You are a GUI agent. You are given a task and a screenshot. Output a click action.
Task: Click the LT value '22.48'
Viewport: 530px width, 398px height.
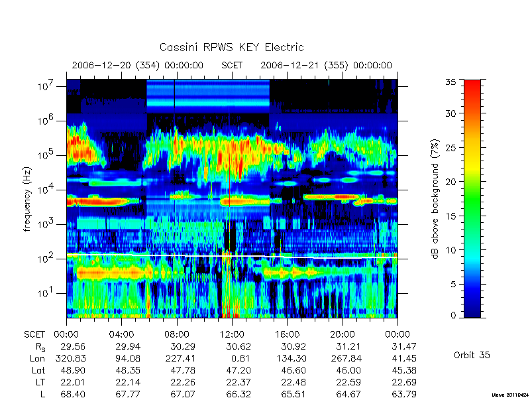click(x=293, y=383)
